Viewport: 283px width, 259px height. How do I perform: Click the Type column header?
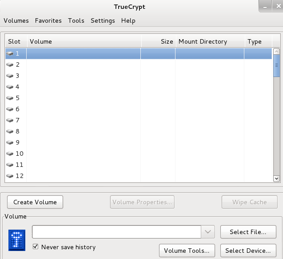(x=258, y=41)
